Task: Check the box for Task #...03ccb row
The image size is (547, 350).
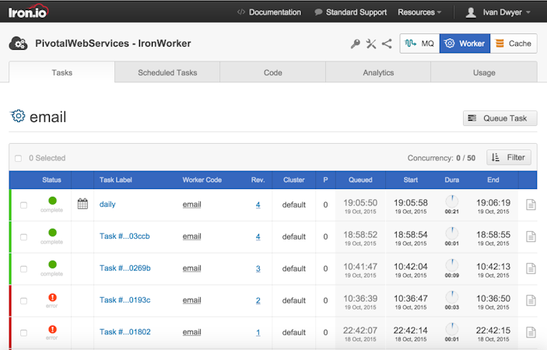Action: [23, 237]
